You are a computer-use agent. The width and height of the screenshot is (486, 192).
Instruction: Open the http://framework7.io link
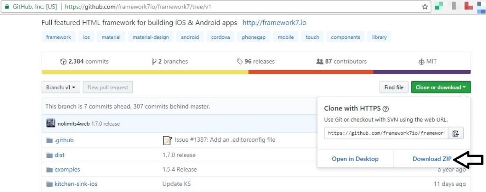pos(274,23)
